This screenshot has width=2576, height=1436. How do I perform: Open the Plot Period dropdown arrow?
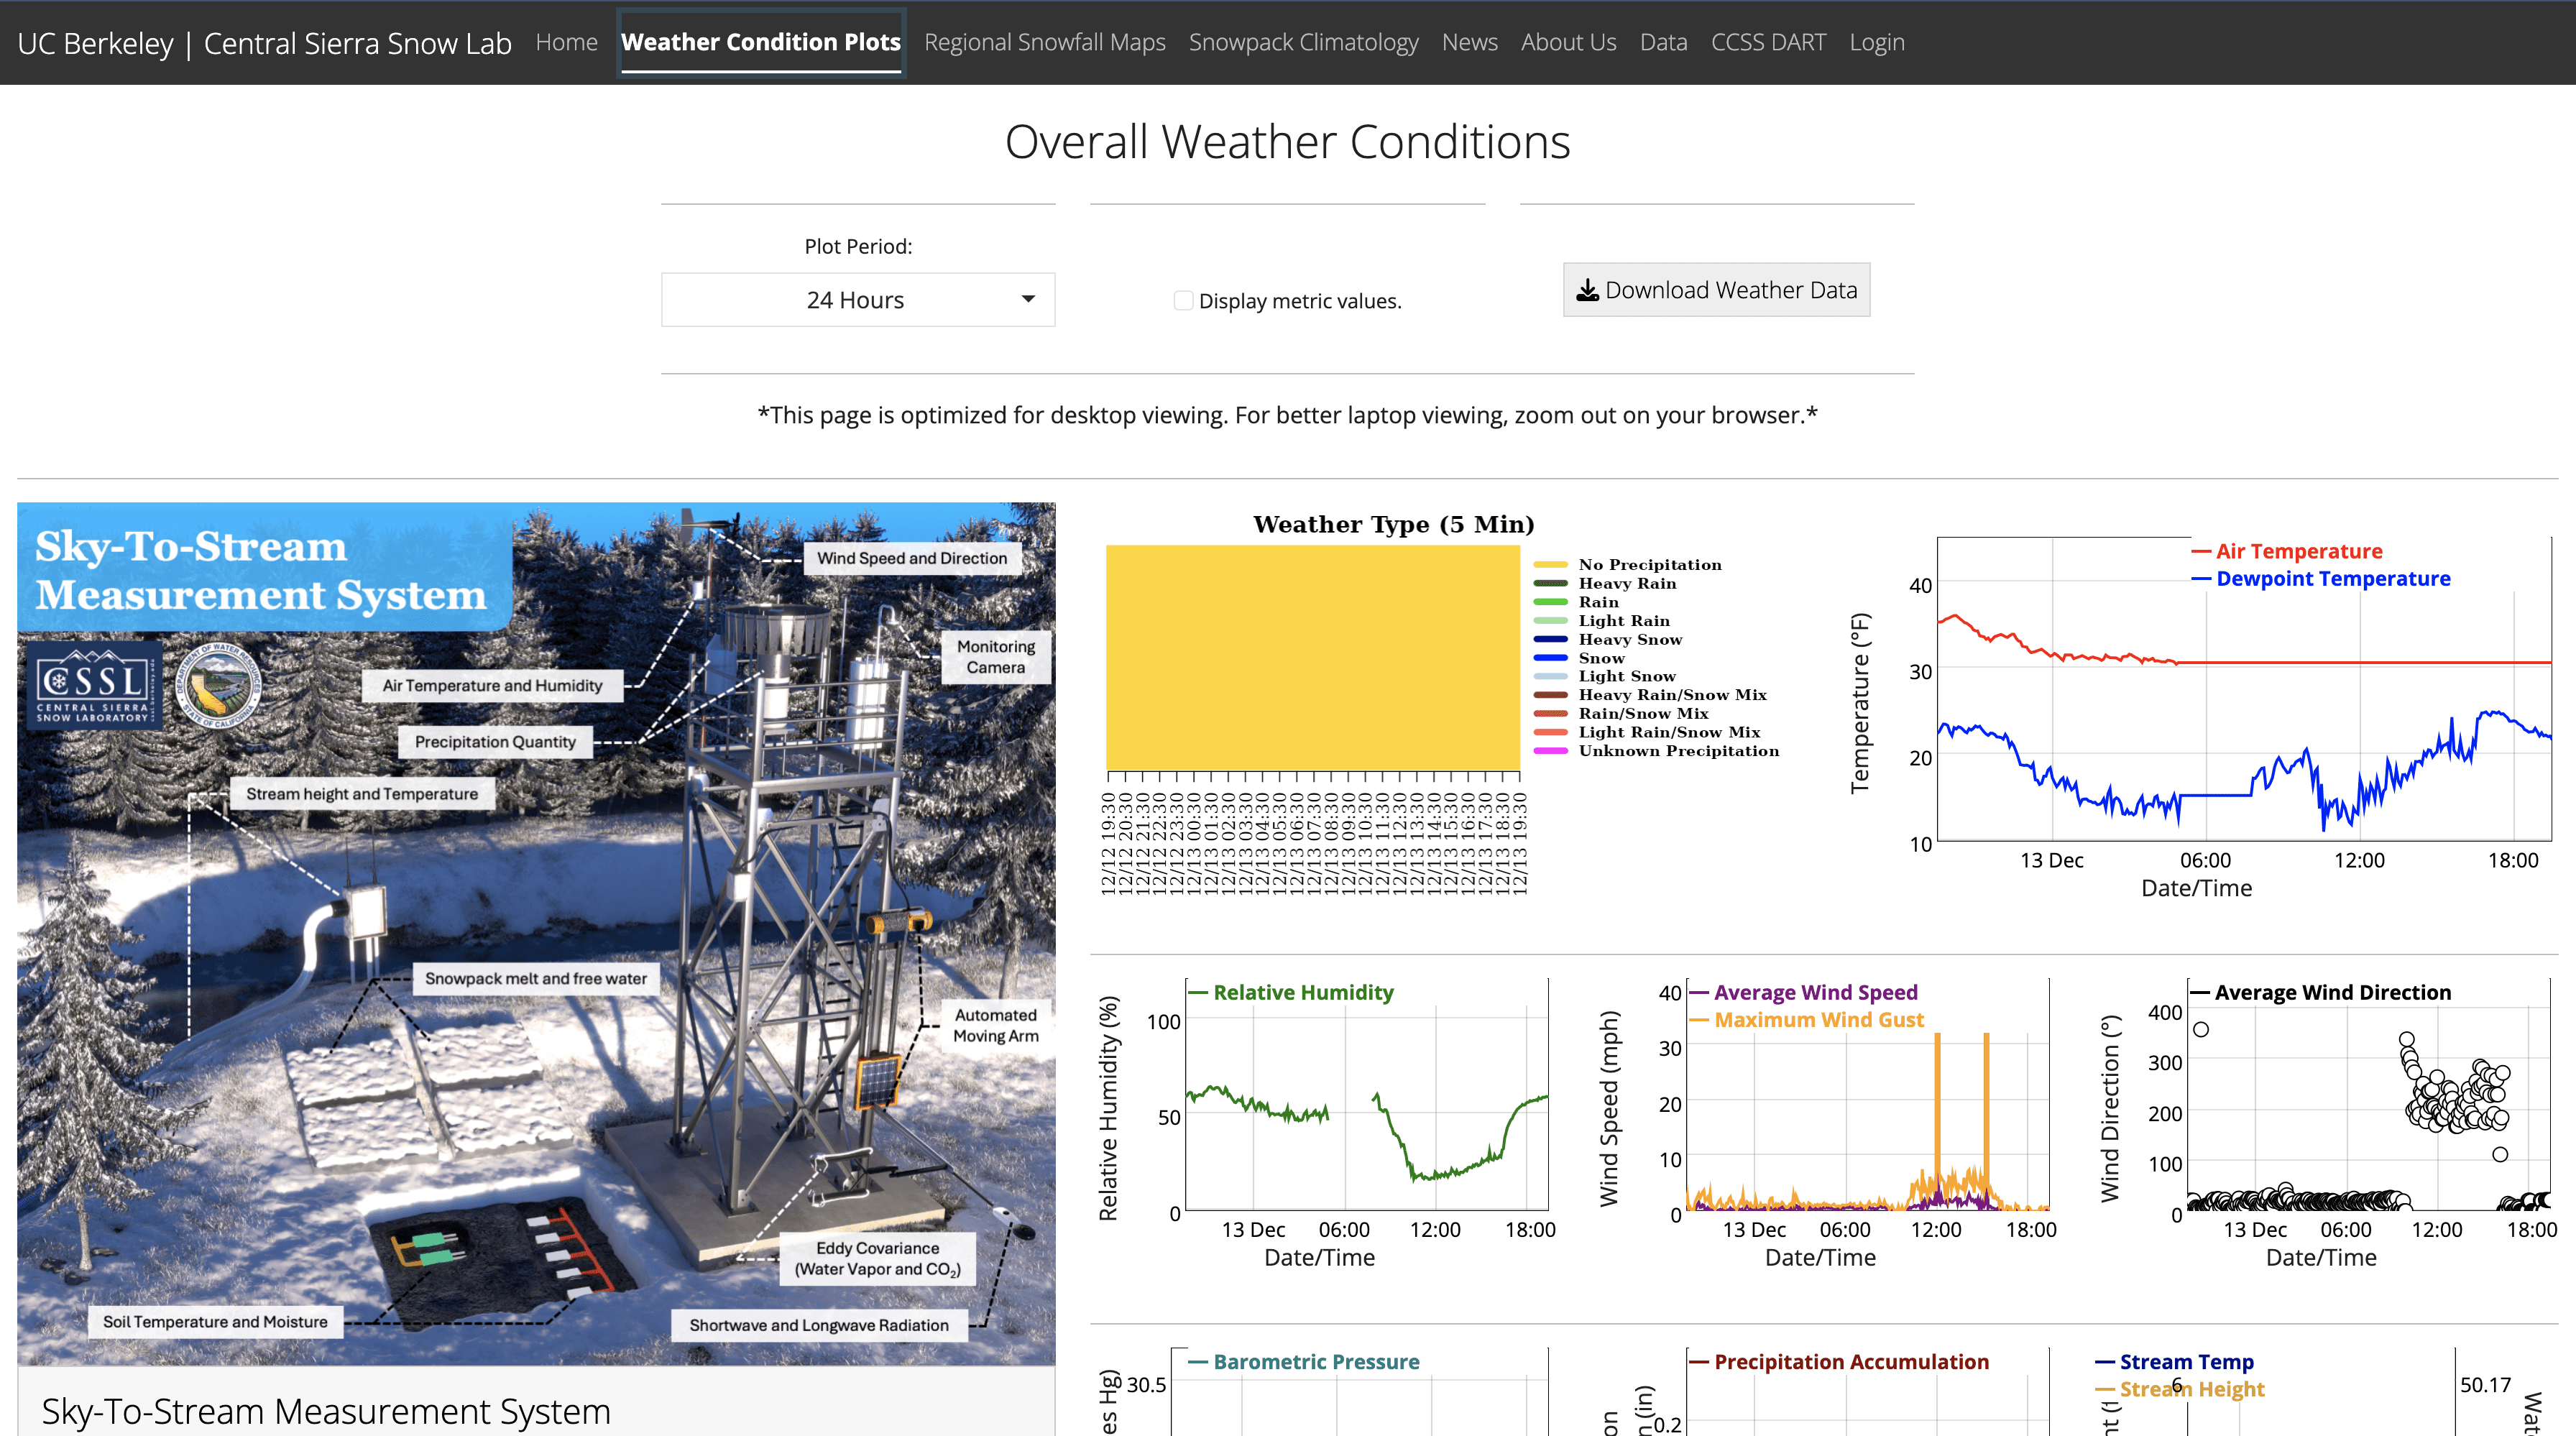pyautogui.click(x=1028, y=300)
